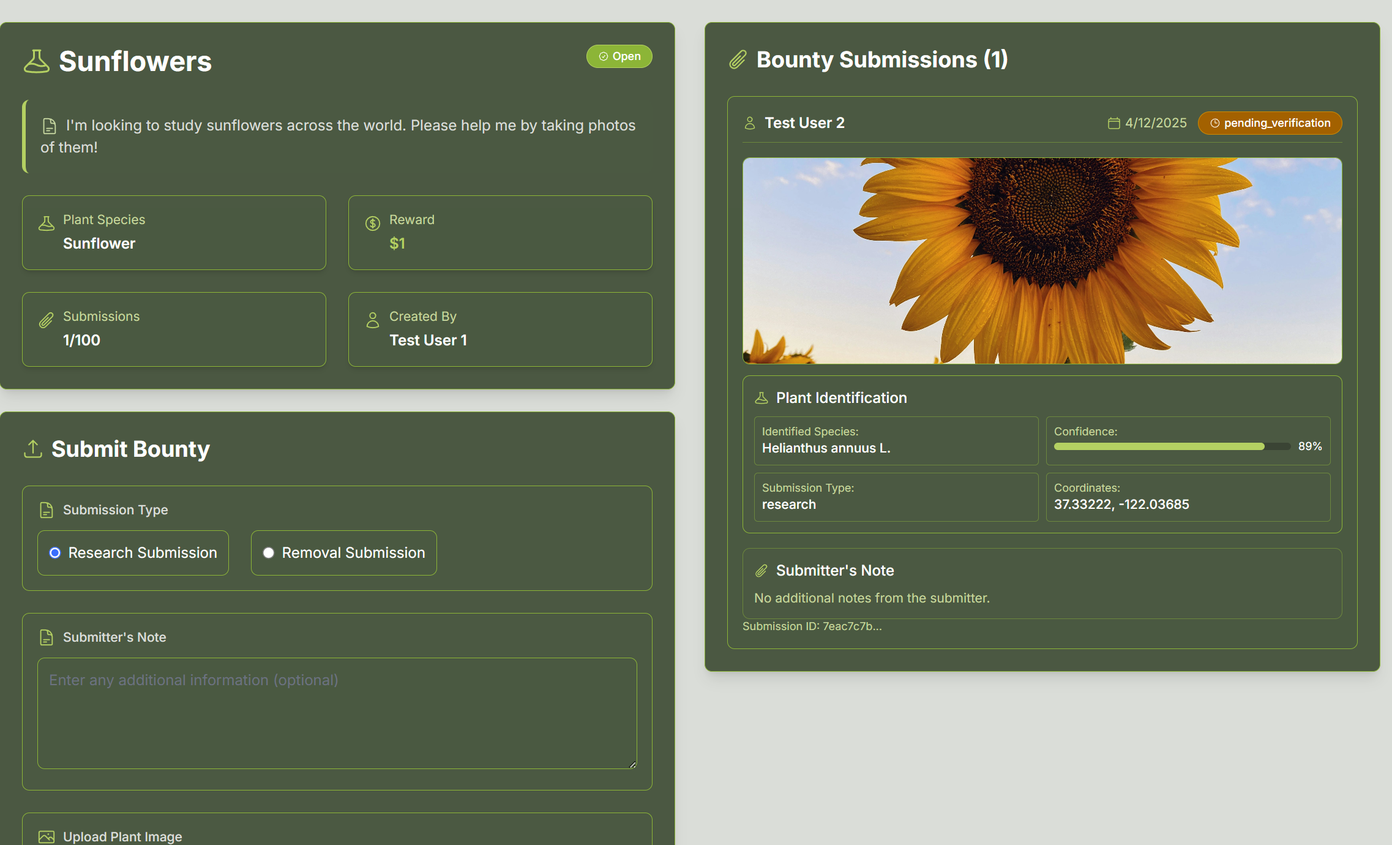
Task: Click the textarea resize handle corner
Action: tap(632, 764)
